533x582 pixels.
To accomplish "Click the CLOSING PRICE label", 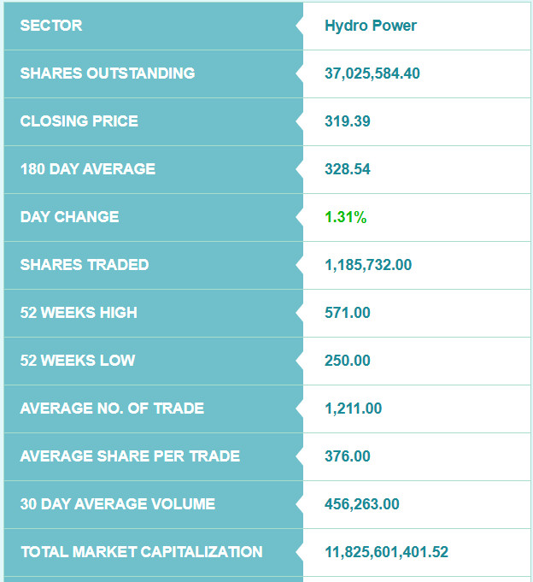I will [79, 121].
